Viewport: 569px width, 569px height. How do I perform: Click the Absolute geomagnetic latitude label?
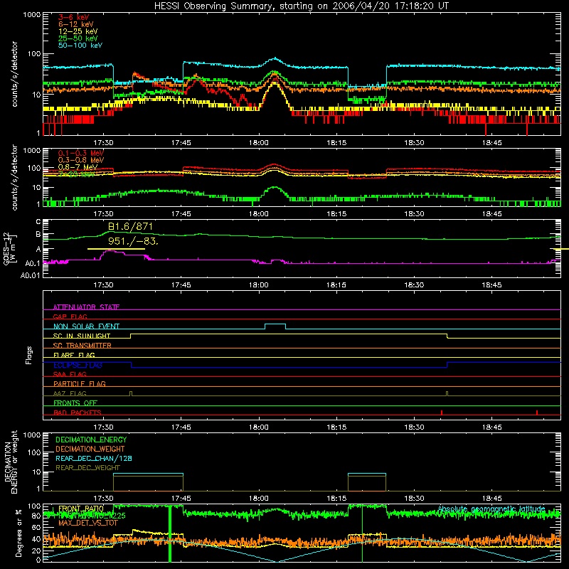pyautogui.click(x=491, y=509)
